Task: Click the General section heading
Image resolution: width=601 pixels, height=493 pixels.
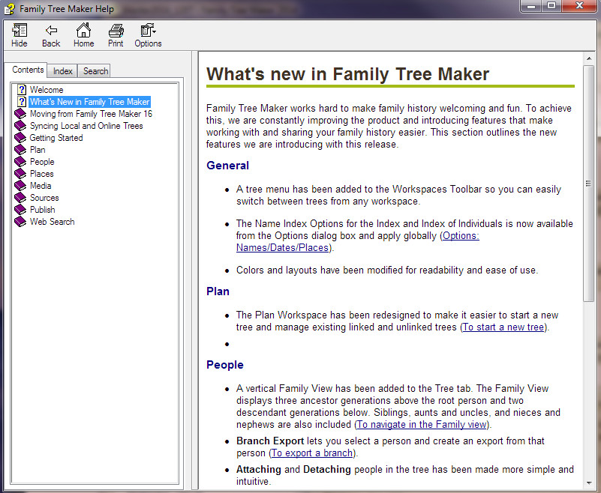Action: click(227, 166)
